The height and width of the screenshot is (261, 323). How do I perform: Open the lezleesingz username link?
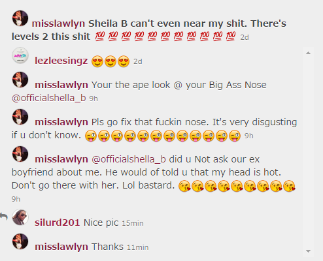click(x=61, y=61)
